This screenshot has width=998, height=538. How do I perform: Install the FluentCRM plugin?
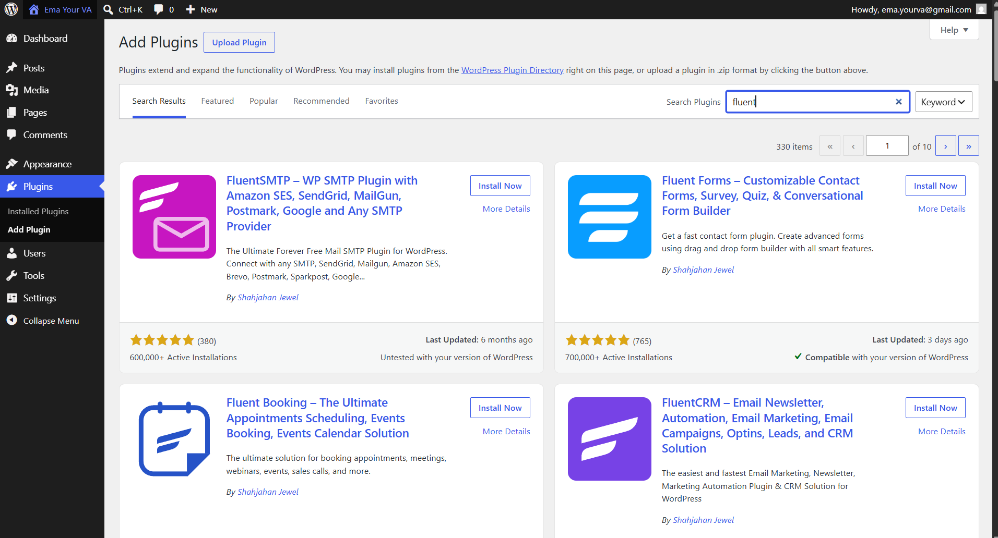935,408
